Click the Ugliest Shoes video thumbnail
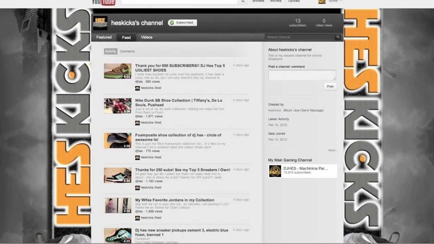Screen dimensions: 434x244 click(118, 71)
